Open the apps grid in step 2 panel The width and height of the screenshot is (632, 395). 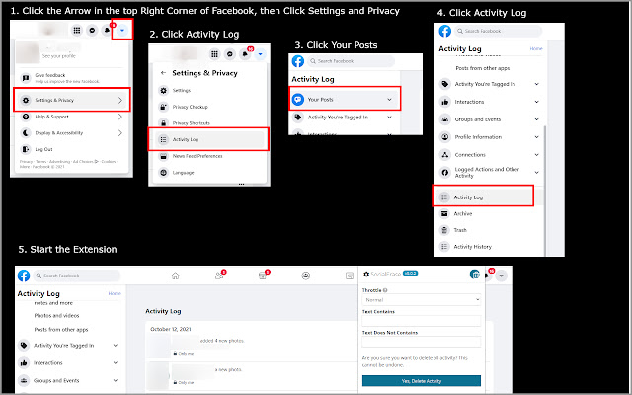tap(215, 54)
